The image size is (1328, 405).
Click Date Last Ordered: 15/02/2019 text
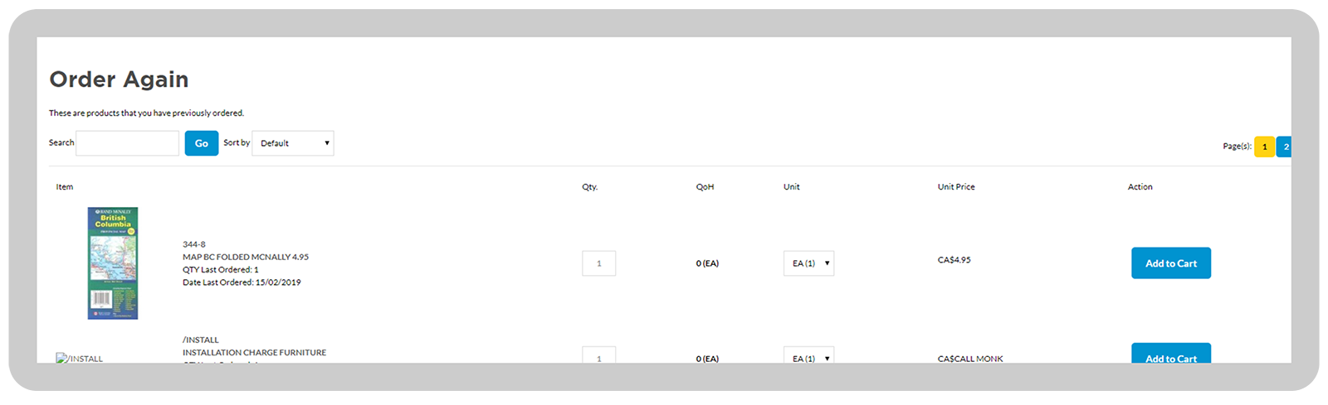[x=242, y=282]
